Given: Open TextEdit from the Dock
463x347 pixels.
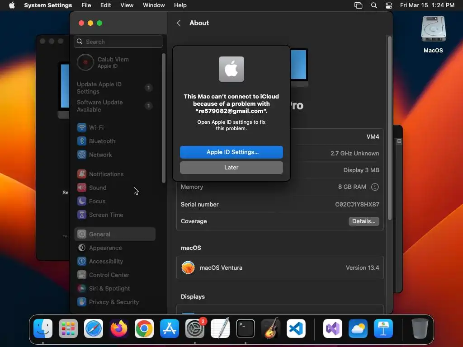Looking at the screenshot, I should [220, 328].
